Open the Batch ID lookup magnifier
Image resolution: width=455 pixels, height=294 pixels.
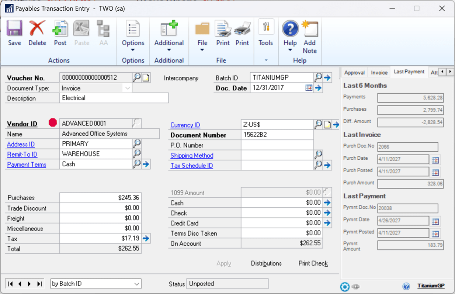coord(318,77)
